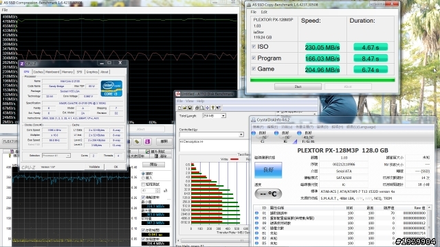The width and height of the screenshot is (440, 247).
Task: Switch to the Memory tab in CPU-Z
Action: [x=67, y=72]
